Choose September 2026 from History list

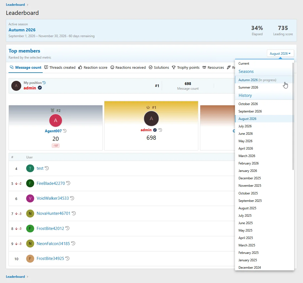pos(264,111)
